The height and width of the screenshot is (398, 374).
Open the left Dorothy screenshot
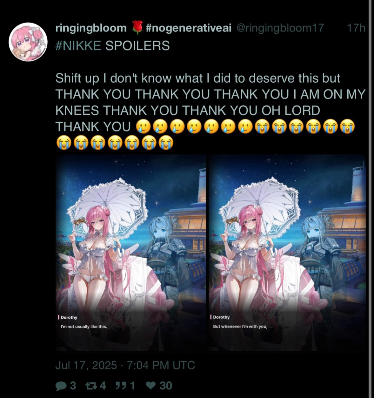click(130, 253)
